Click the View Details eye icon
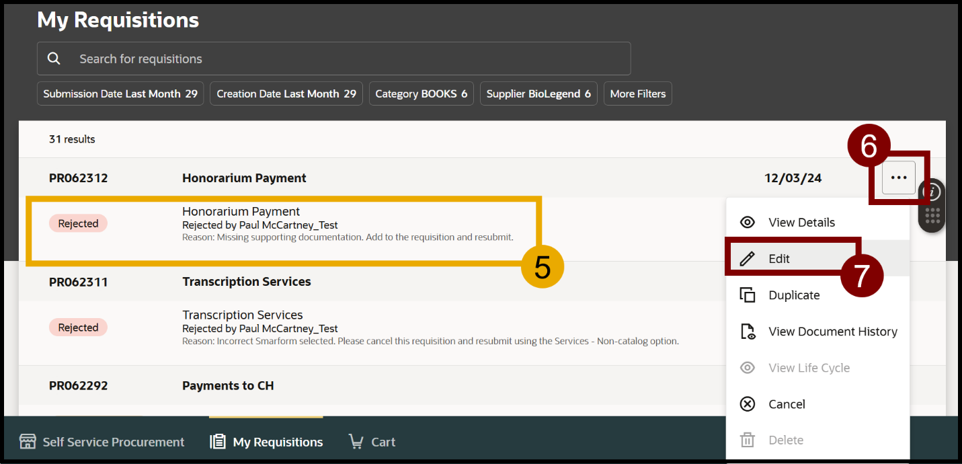Screen dimensions: 962x464 pos(747,223)
